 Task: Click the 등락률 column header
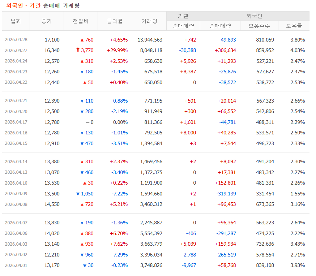[115, 21]
